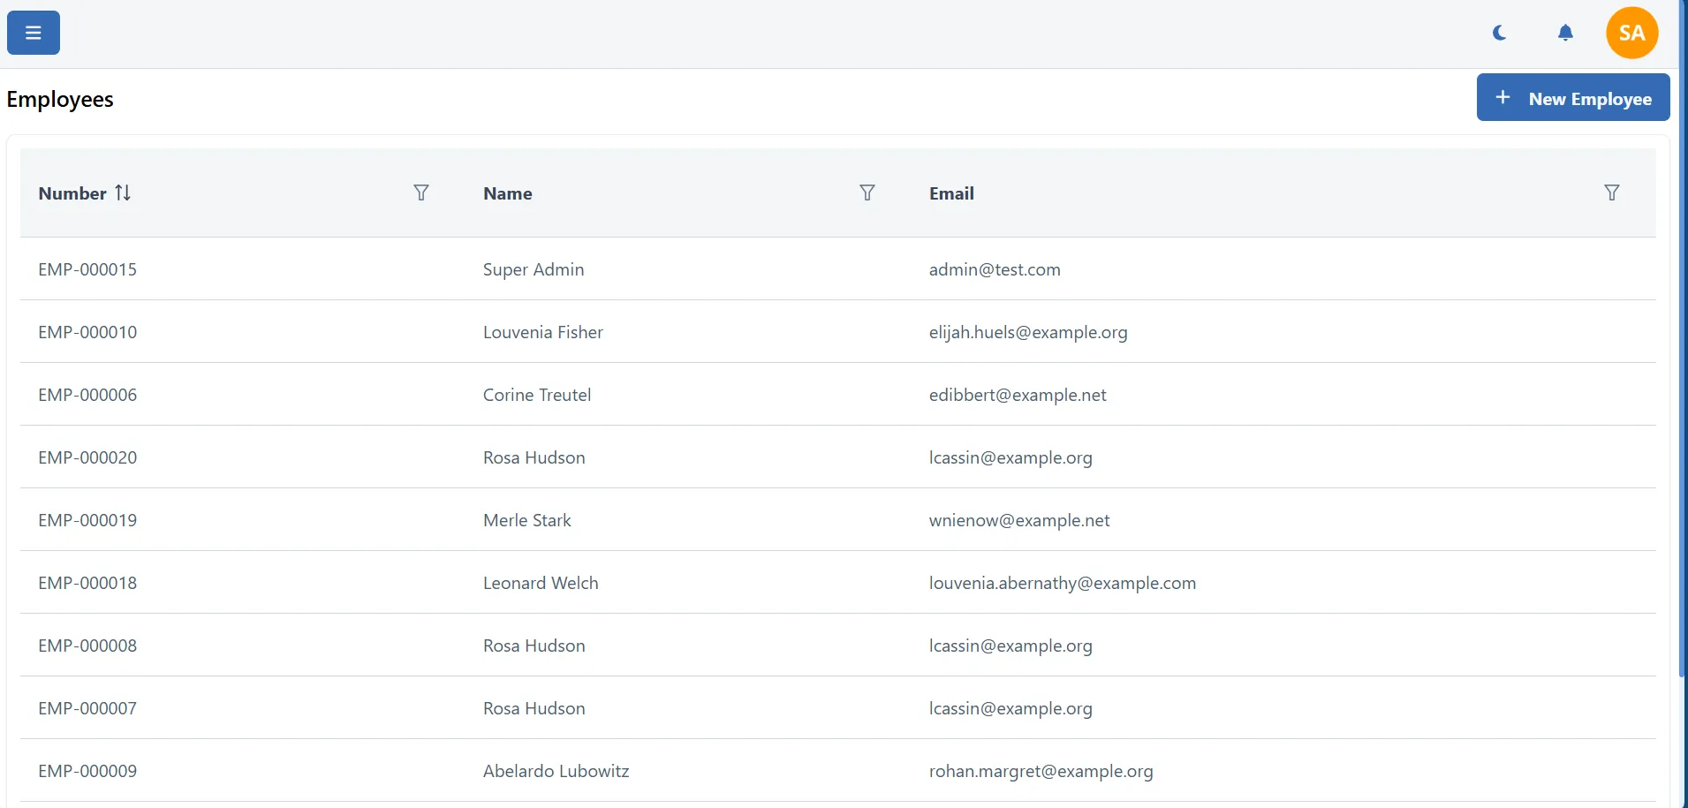The width and height of the screenshot is (1688, 808).
Task: Open the row for Super Admin
Action: [533, 269]
